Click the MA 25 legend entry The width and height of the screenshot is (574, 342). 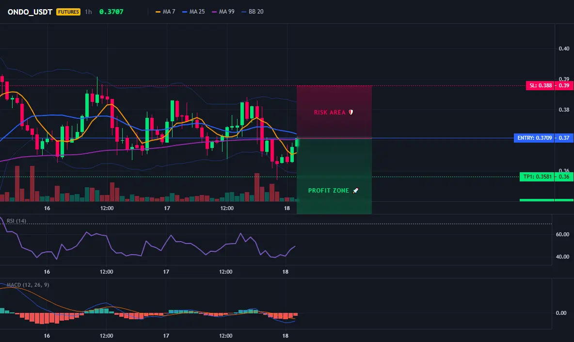(193, 12)
